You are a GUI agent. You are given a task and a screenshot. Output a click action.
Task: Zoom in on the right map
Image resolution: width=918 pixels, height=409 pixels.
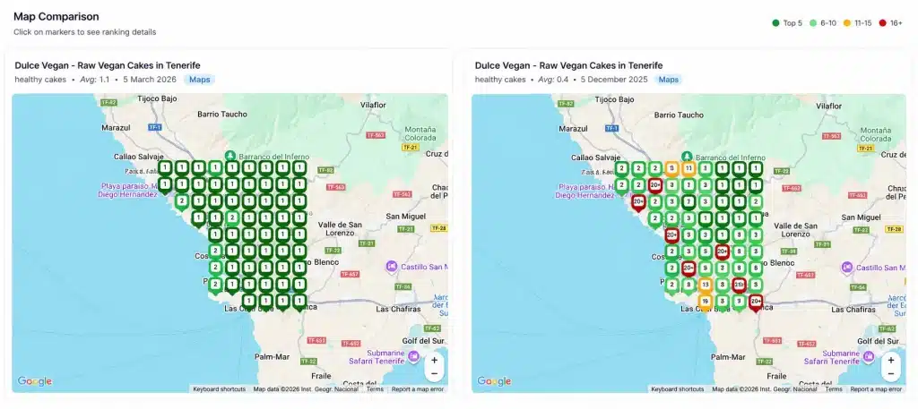[890, 361]
